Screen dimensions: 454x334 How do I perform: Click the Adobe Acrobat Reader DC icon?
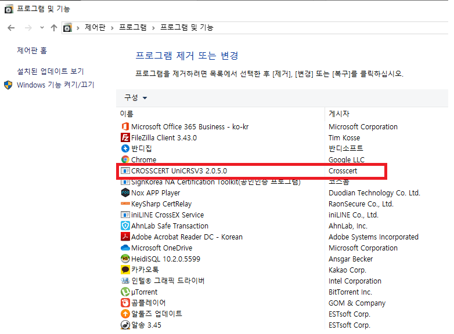125,237
